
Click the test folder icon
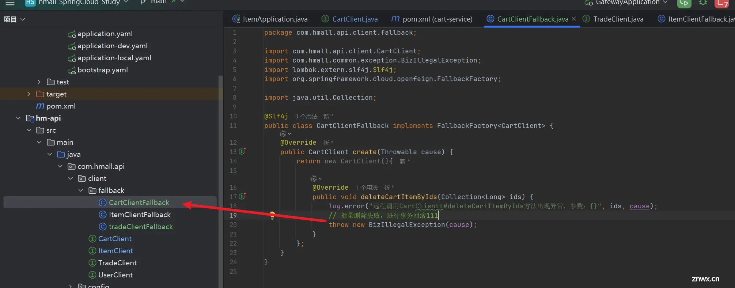click(x=51, y=82)
